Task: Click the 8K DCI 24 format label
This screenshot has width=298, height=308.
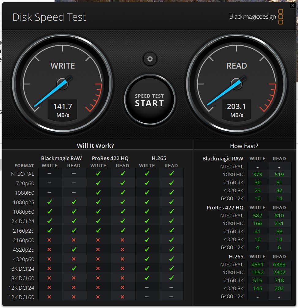Action: coord(23,269)
